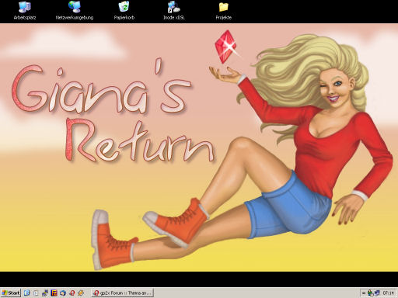Open the Start menu
Viewport: 398px width, 298px height.
click(x=11, y=293)
